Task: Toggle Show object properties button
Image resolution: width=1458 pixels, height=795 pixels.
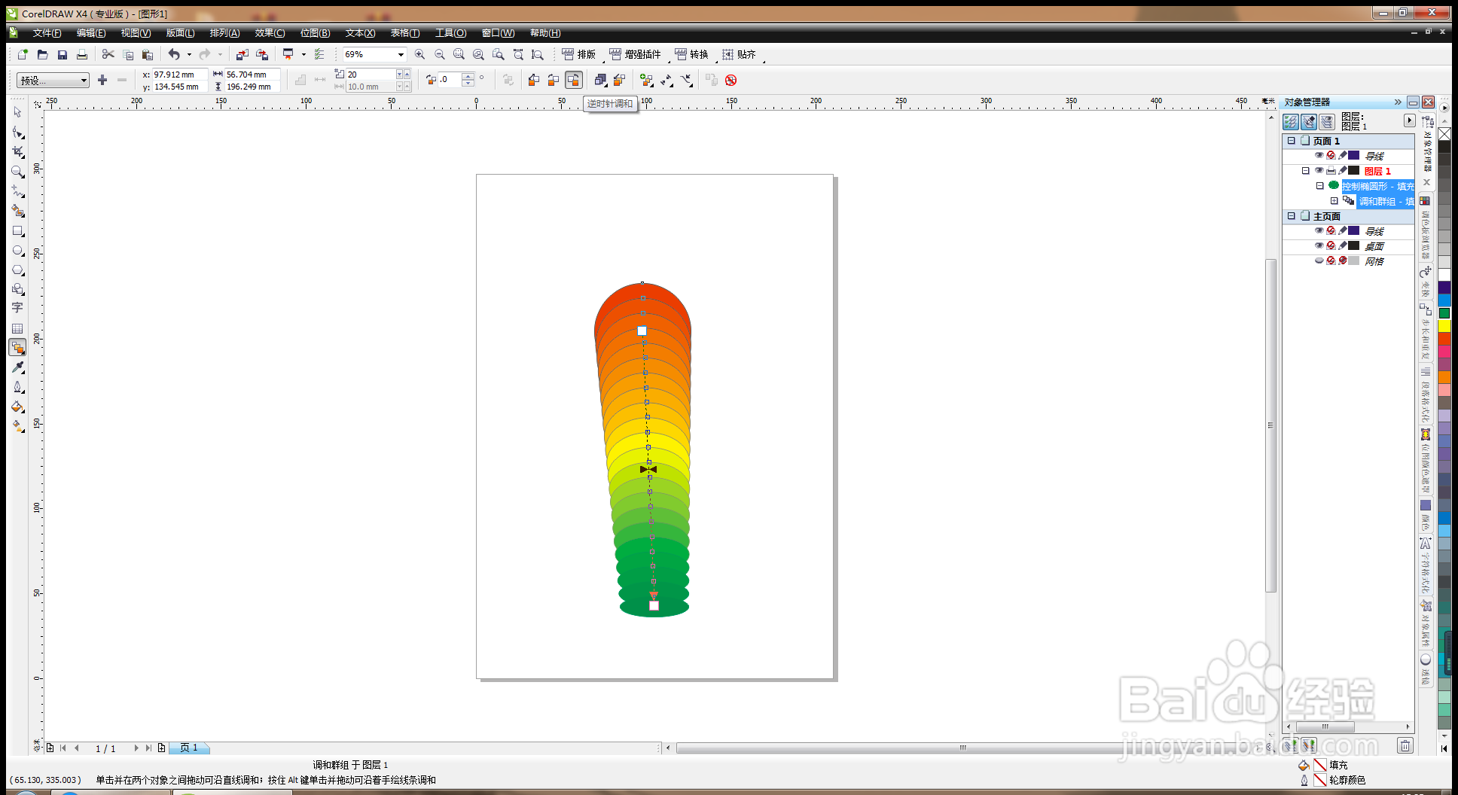Action: tap(1291, 121)
